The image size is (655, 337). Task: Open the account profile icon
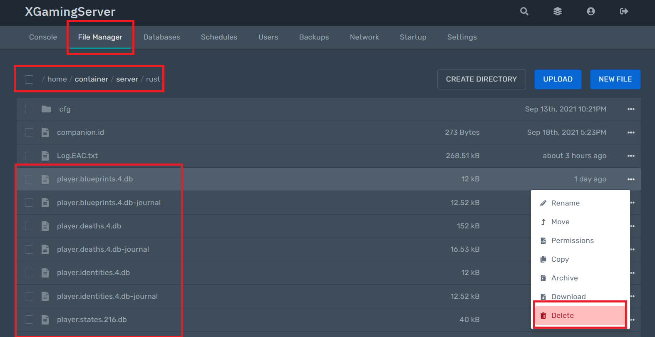591,11
